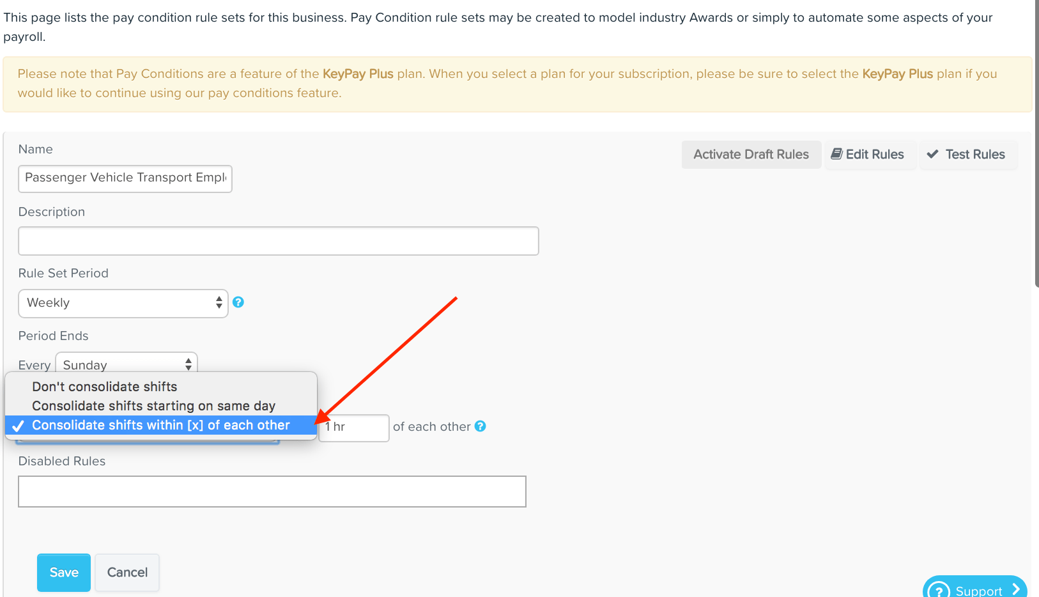Open the Sunday period ends dropdown

pos(127,364)
